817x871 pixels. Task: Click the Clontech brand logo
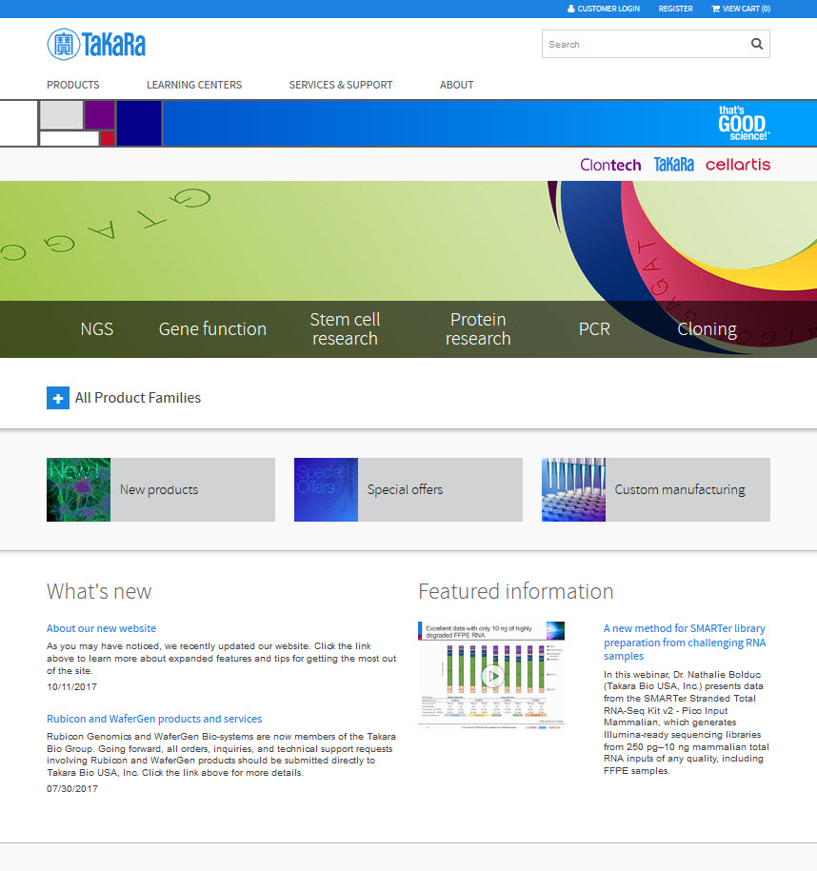click(x=610, y=165)
